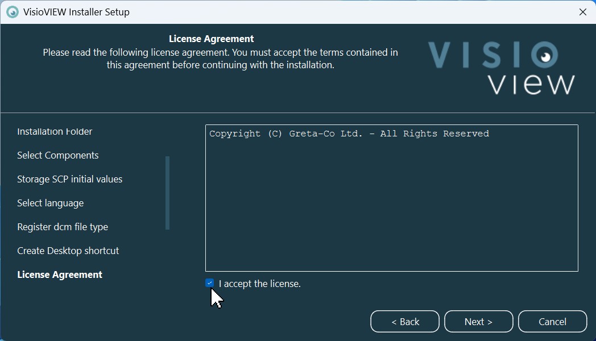Image resolution: width=596 pixels, height=341 pixels.
Task: Proceed with the "Next >" button
Action: 478,322
